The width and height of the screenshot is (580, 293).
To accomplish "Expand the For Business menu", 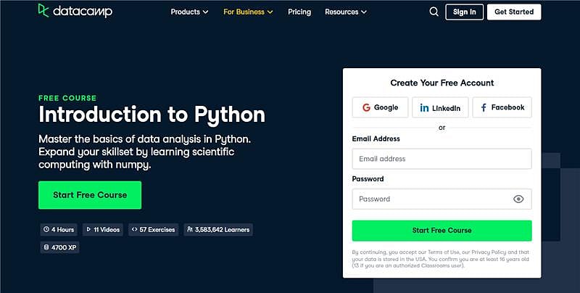I will [x=248, y=12].
